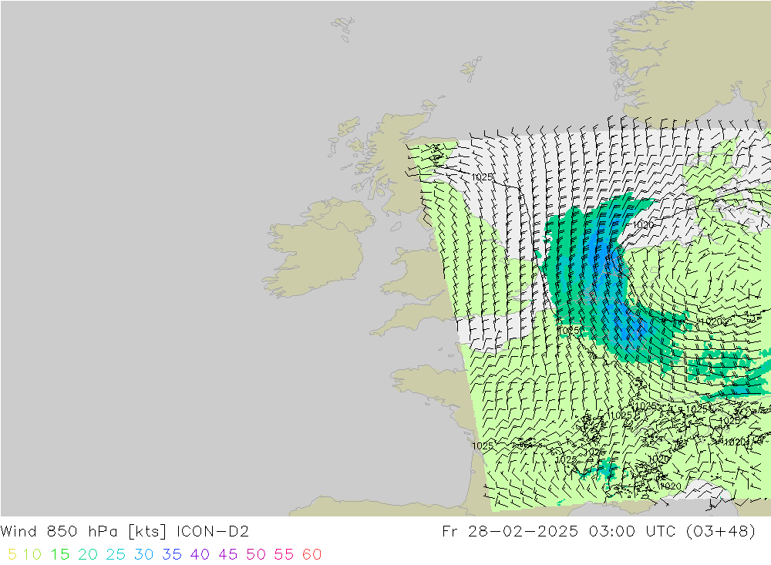The width and height of the screenshot is (771, 565).
Task: Click the purple '40' legend value
Action: 200,554
